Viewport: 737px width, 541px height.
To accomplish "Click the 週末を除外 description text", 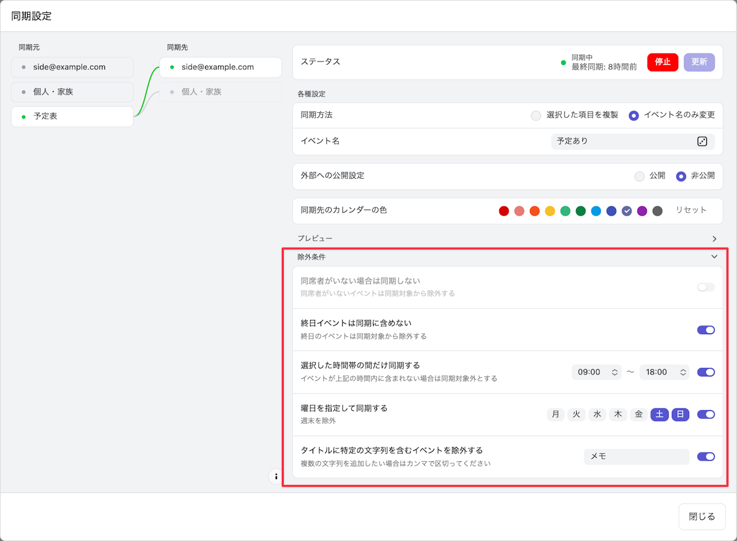I will pyautogui.click(x=318, y=421).
